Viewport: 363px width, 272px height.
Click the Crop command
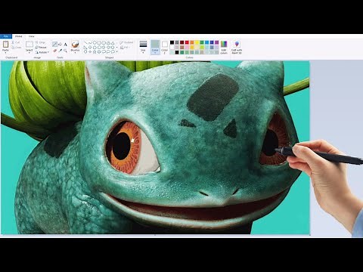pyautogui.click(x=40, y=42)
